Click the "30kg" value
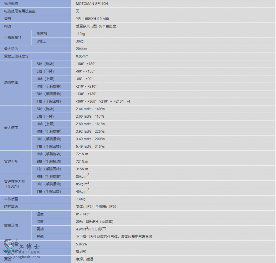 (x=79, y=41)
